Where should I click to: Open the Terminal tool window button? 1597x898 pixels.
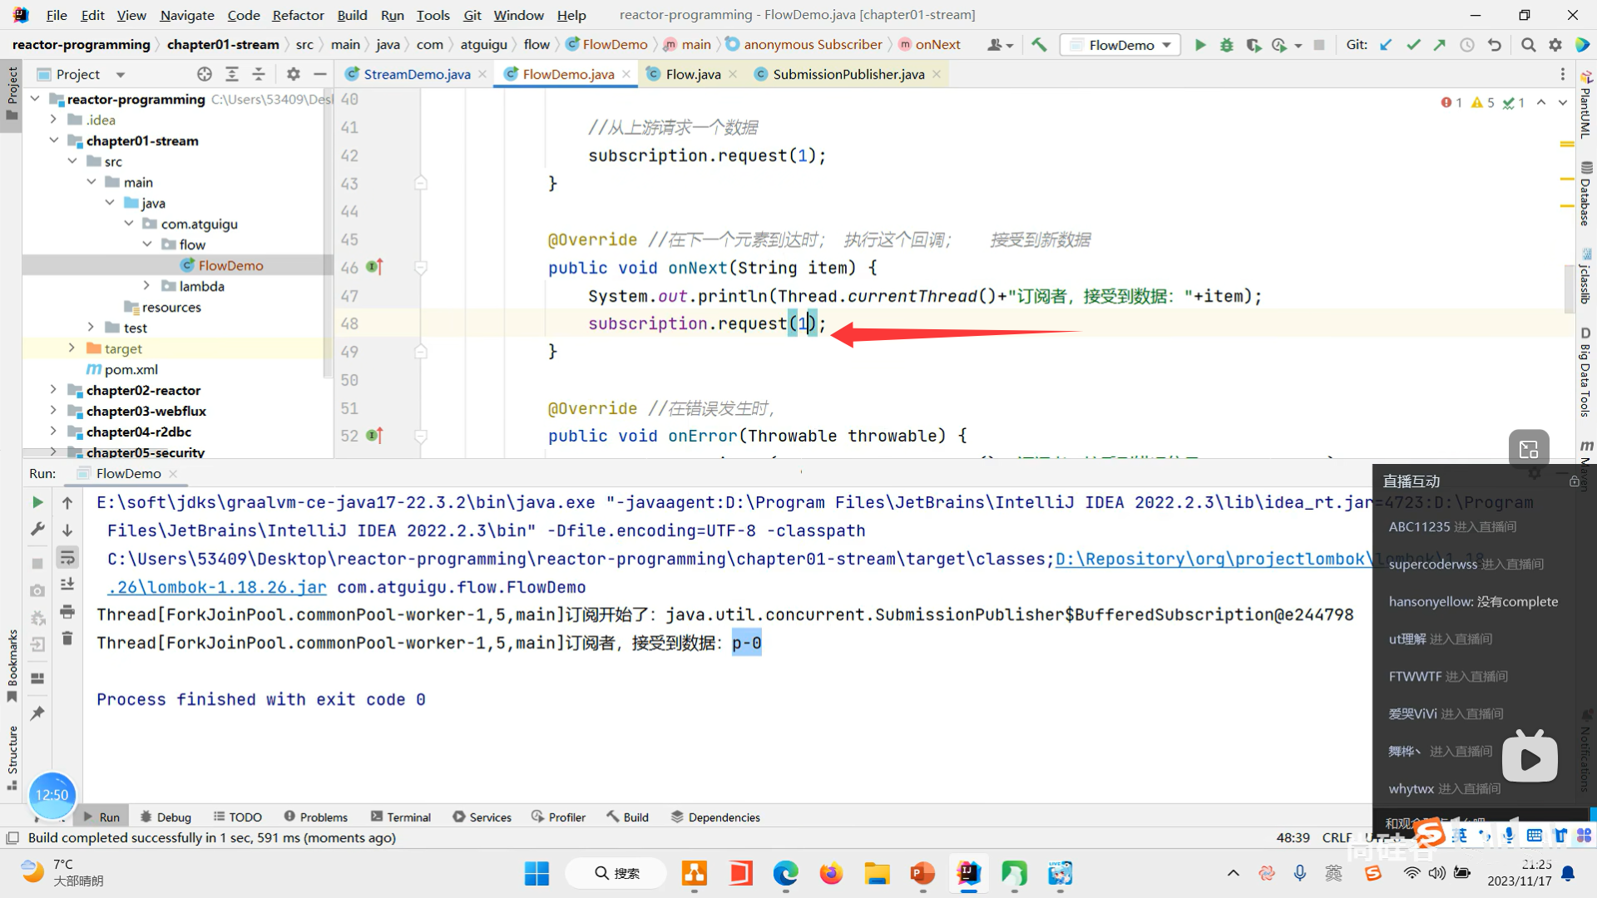tap(401, 817)
